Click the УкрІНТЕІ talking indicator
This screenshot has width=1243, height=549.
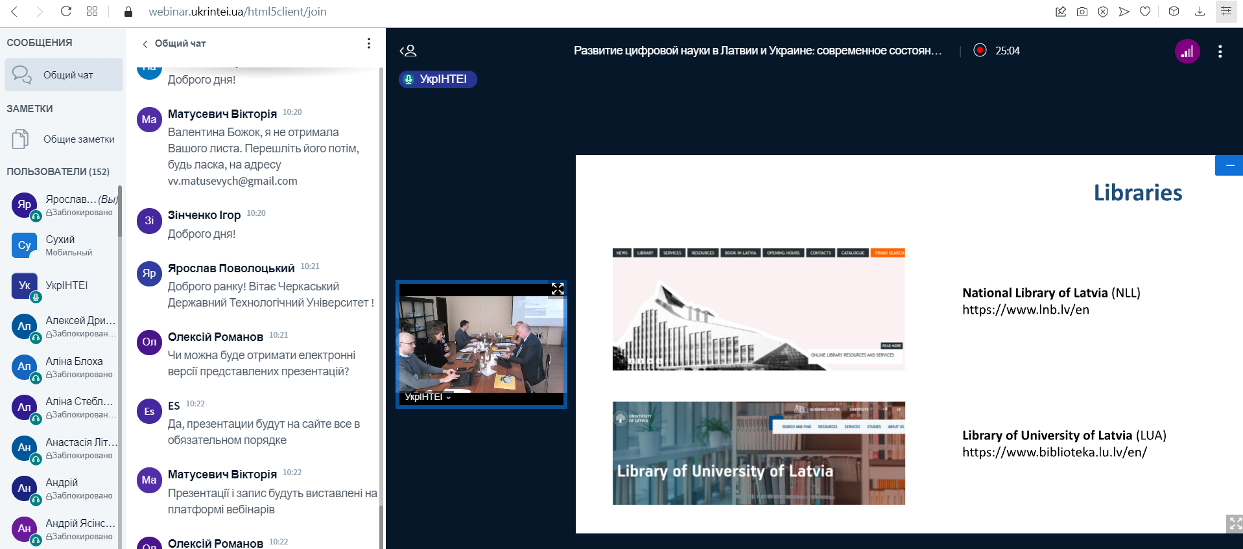pos(438,79)
